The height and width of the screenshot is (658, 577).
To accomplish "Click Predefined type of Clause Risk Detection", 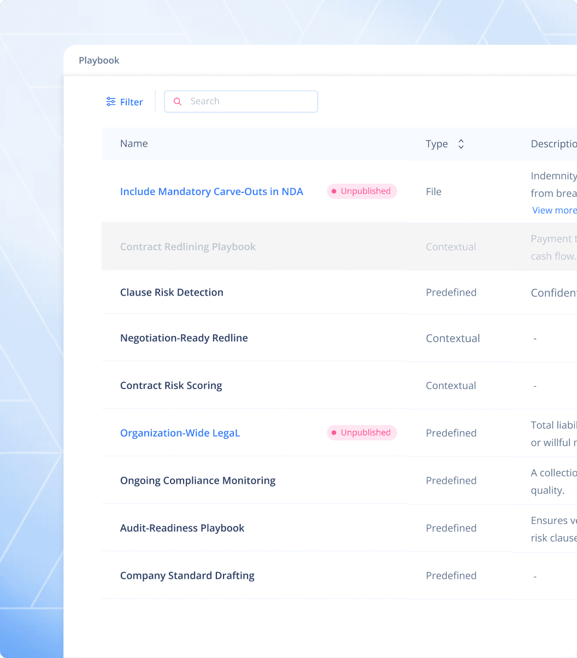I will tap(451, 292).
